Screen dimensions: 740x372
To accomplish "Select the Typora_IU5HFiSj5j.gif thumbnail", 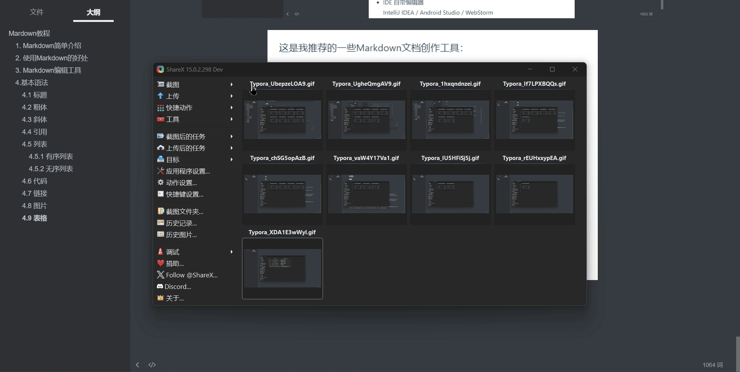I will pyautogui.click(x=451, y=194).
